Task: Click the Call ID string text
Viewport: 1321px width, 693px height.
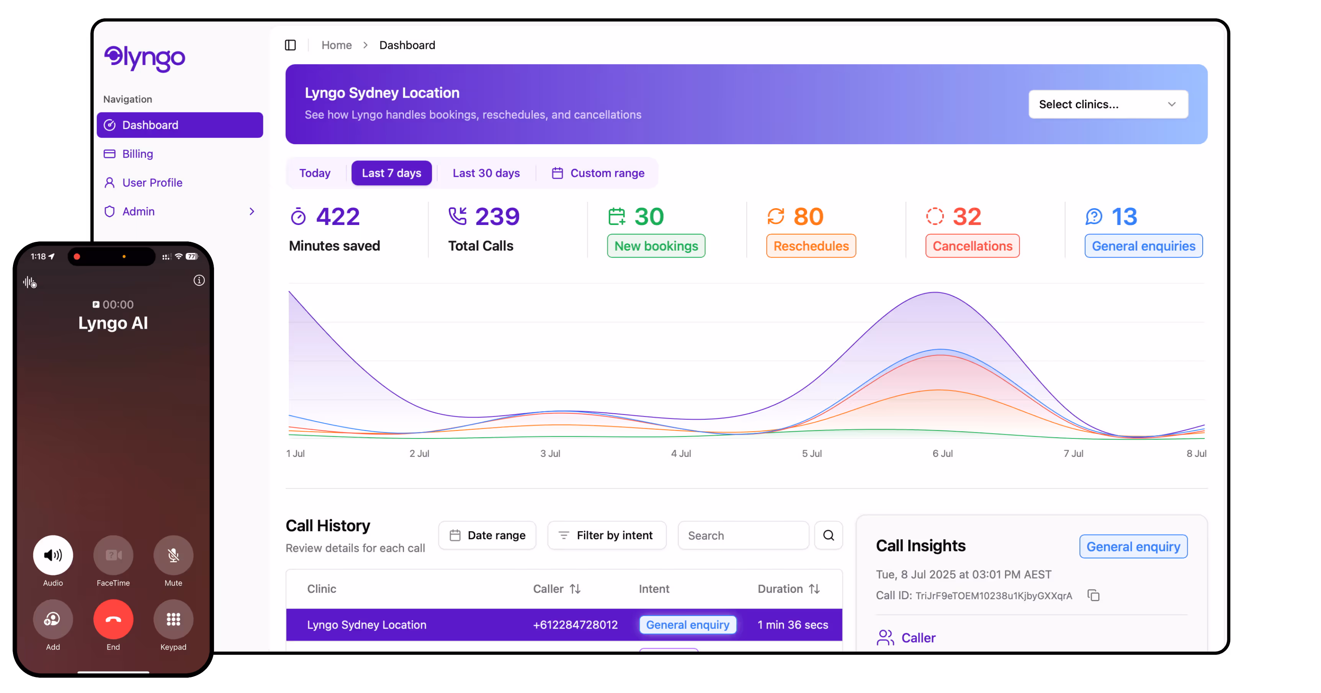Action: (994, 595)
